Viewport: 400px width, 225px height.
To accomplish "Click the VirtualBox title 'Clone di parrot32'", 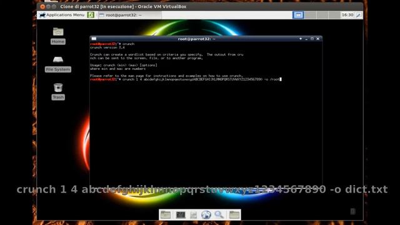I will (123, 7).
